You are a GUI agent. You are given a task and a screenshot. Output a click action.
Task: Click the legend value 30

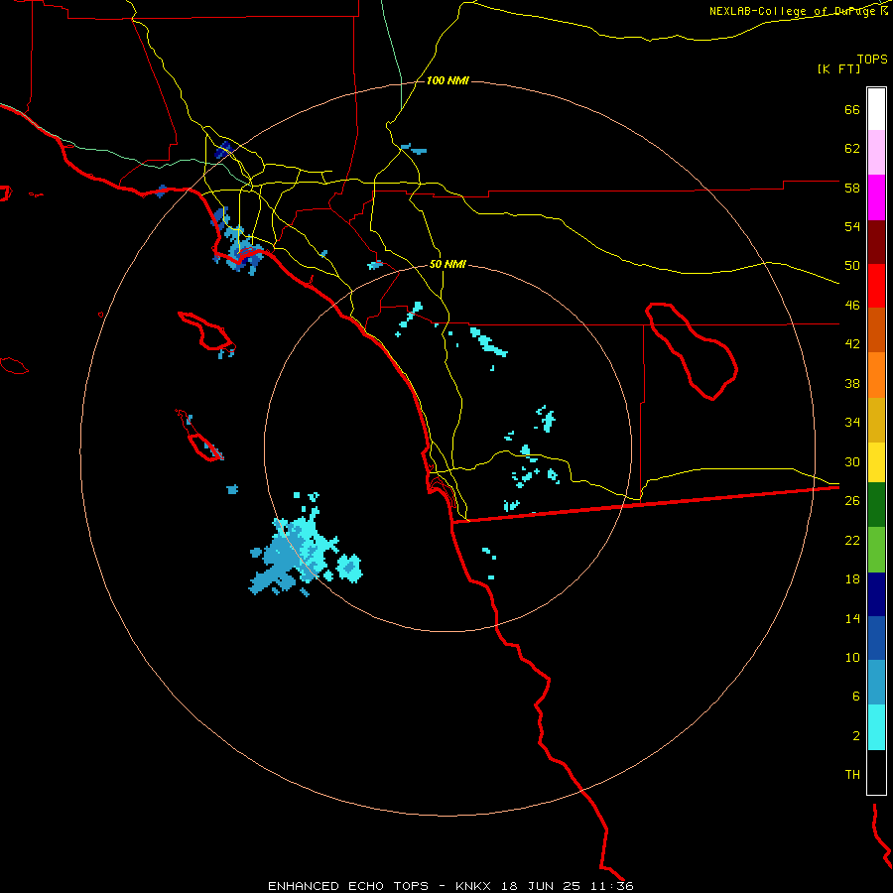click(x=852, y=461)
